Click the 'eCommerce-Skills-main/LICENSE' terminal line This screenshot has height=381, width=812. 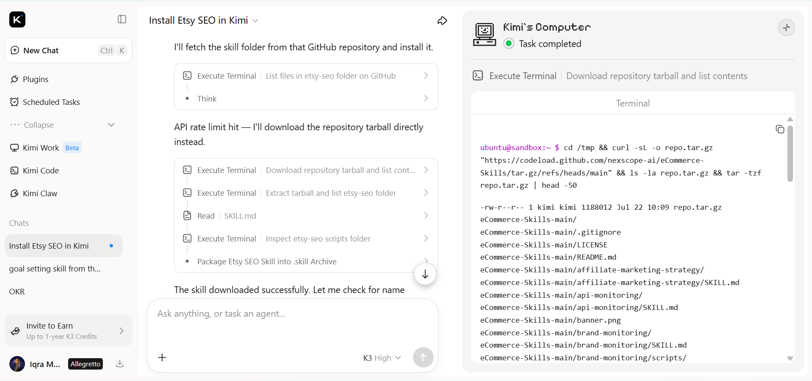pyautogui.click(x=544, y=245)
